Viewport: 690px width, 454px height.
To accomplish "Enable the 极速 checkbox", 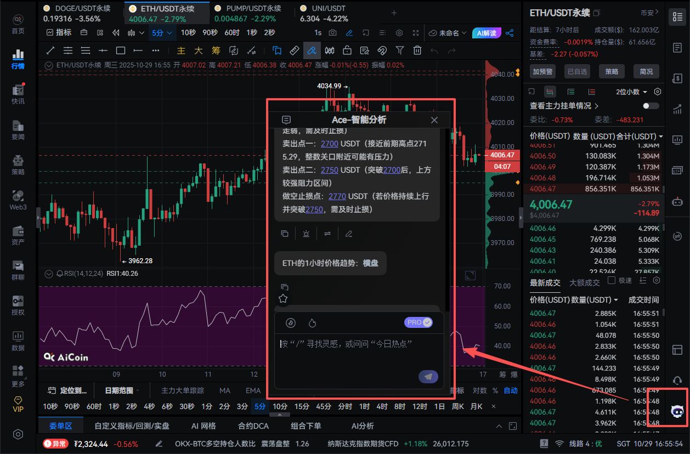I will [612, 280].
